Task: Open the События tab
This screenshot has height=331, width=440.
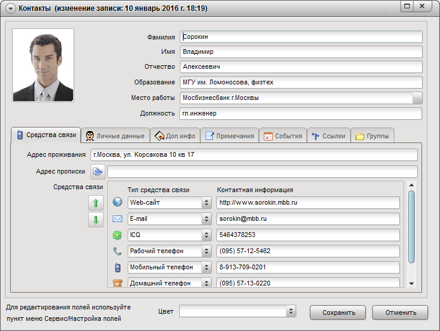Action: [x=282, y=136]
